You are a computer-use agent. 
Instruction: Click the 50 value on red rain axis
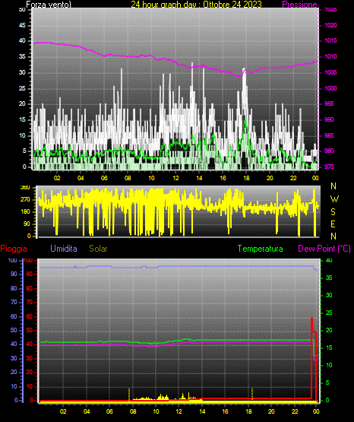coord(30,330)
